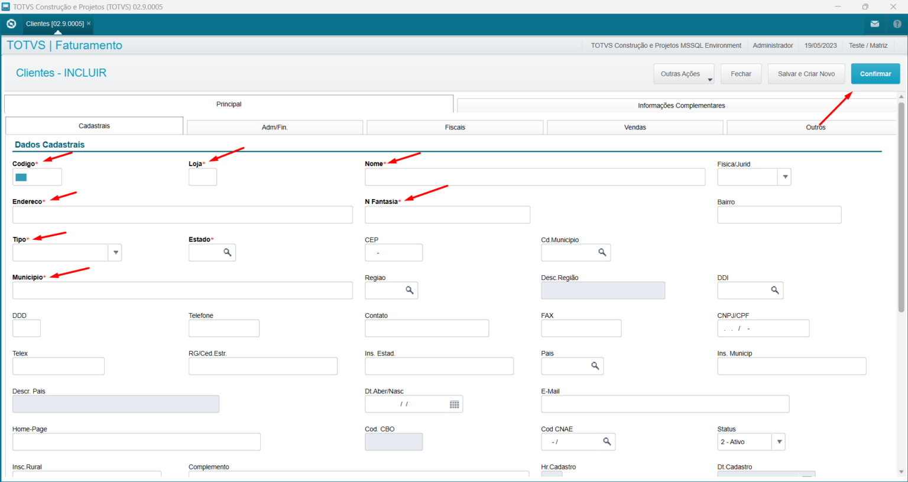Screen dimensions: 908x482
Task: Expand the Status dropdown arrow
Action: (779, 441)
